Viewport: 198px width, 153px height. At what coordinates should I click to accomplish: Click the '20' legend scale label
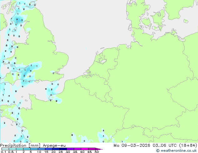click(x=53, y=152)
